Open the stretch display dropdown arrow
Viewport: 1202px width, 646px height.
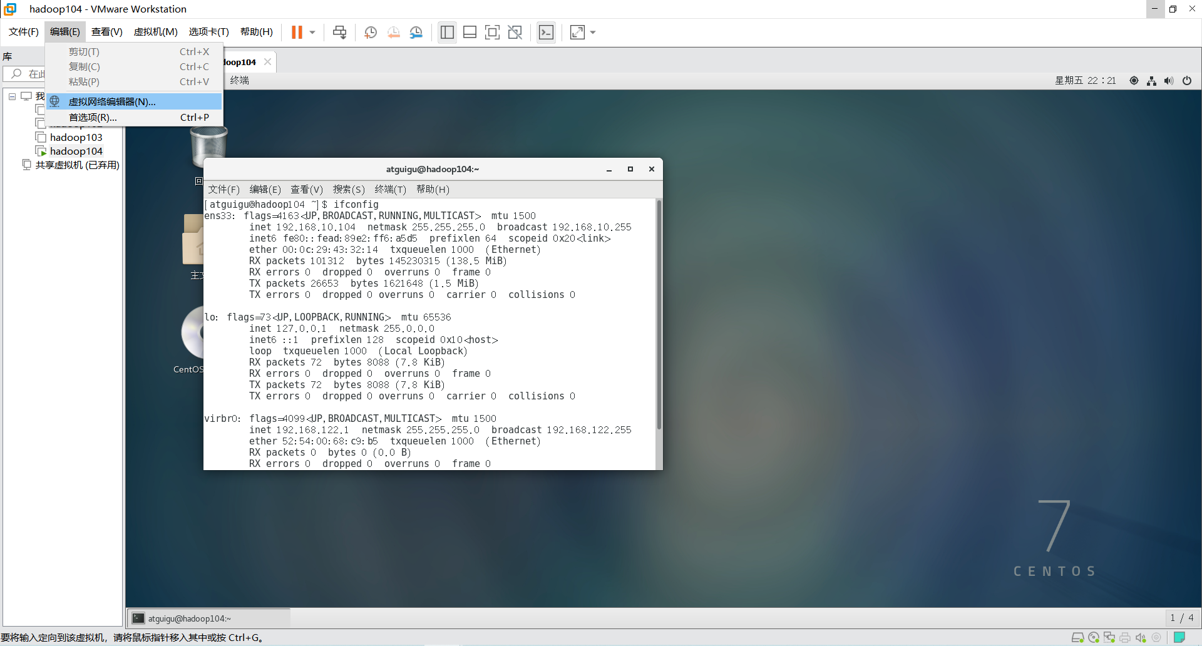point(593,32)
